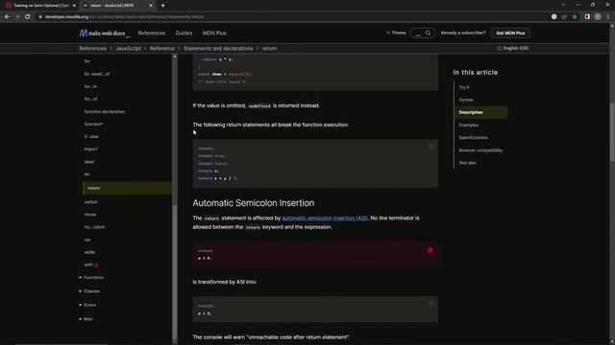Click the forward navigation arrow
Screen dimensions: 615x345
(17, 17)
